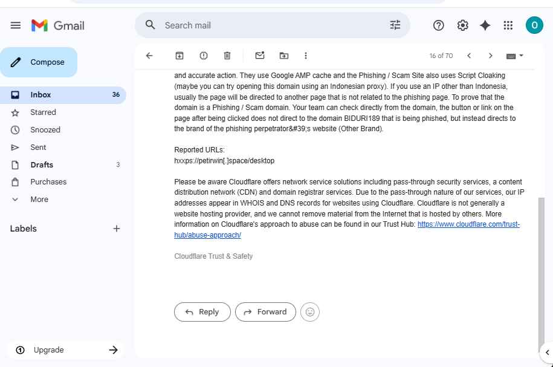Expand the More section in sidebar
The height and width of the screenshot is (367, 553).
pyautogui.click(x=39, y=200)
